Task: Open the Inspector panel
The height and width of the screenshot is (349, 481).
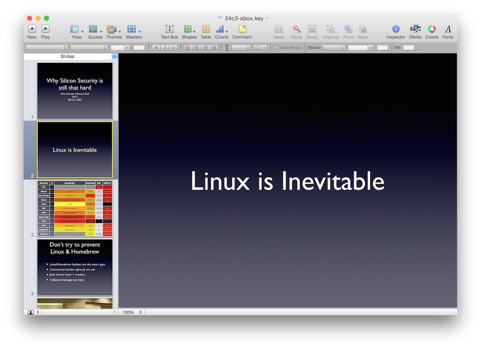Action: point(396,29)
